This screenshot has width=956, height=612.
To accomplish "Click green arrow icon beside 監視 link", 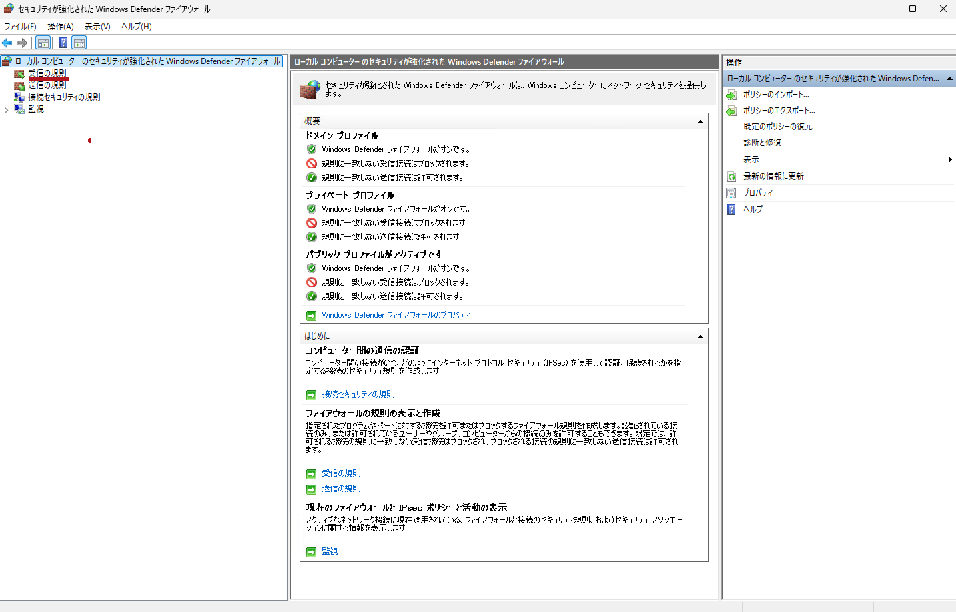I will [x=312, y=552].
